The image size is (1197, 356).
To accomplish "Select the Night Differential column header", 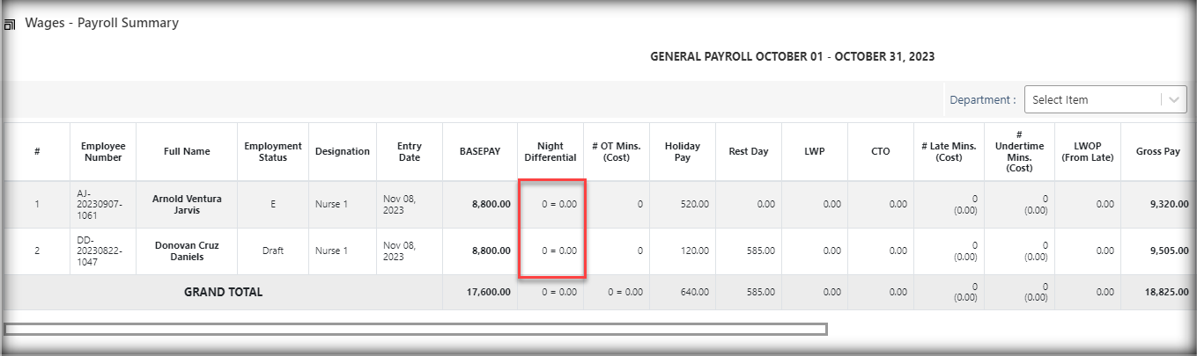I will 550,151.
